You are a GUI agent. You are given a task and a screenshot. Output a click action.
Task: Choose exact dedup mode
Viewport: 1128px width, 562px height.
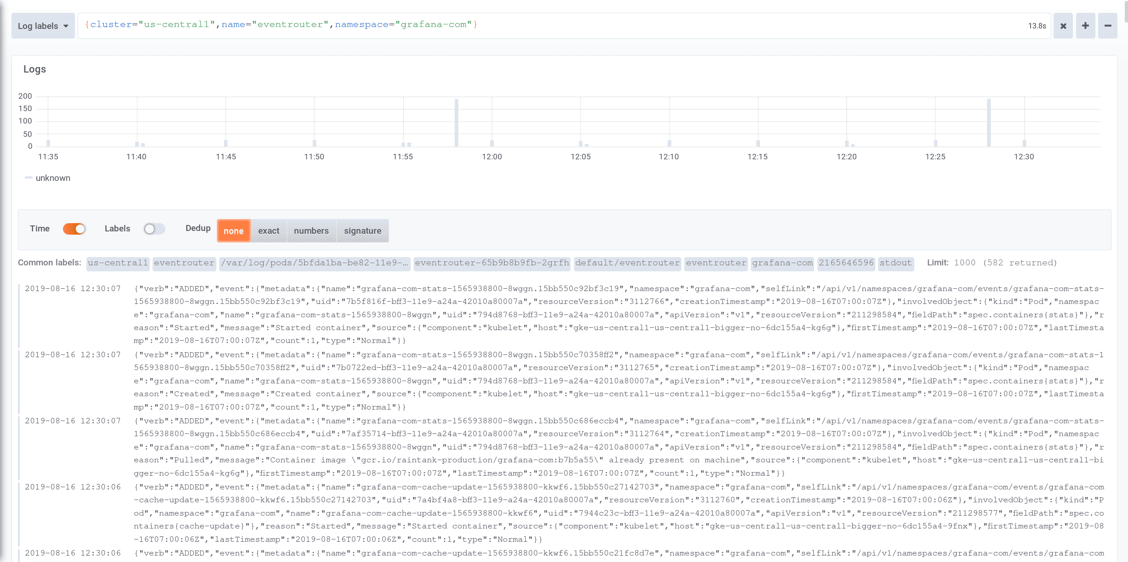tap(268, 231)
